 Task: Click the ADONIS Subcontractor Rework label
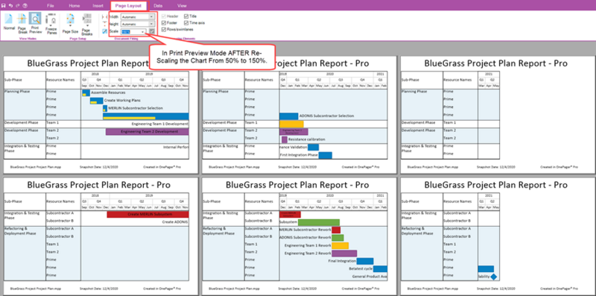(x=305, y=238)
